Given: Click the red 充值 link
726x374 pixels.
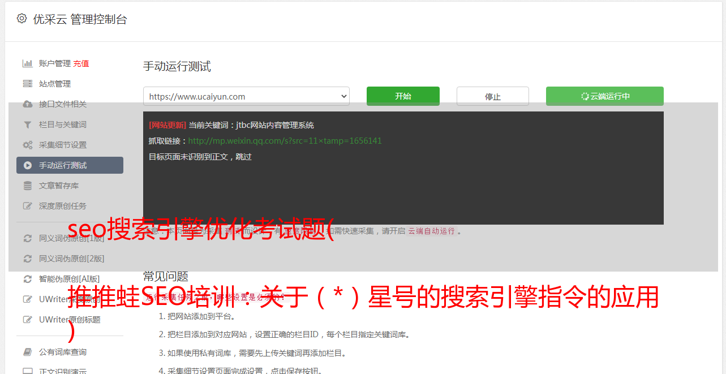Looking at the screenshot, I should pyautogui.click(x=81, y=63).
